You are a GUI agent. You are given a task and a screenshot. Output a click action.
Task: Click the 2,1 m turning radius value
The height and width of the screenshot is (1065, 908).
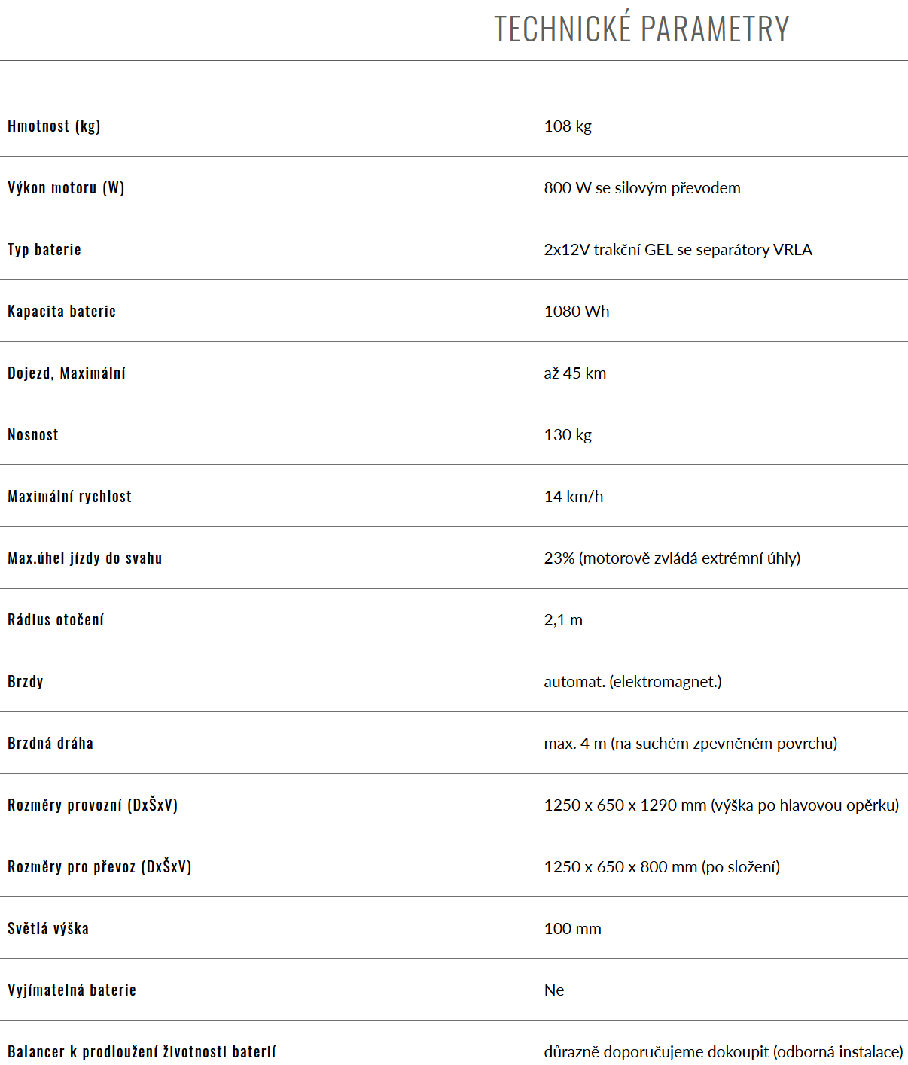coord(563,620)
